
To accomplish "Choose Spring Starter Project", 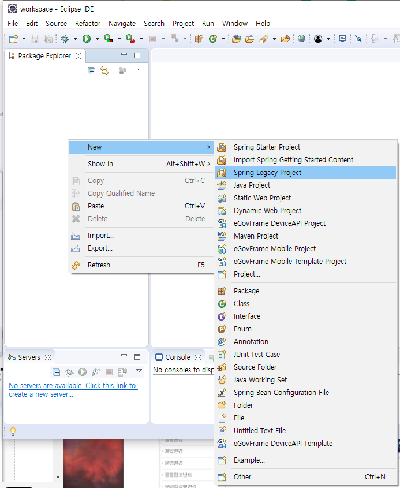I will pos(305,147).
